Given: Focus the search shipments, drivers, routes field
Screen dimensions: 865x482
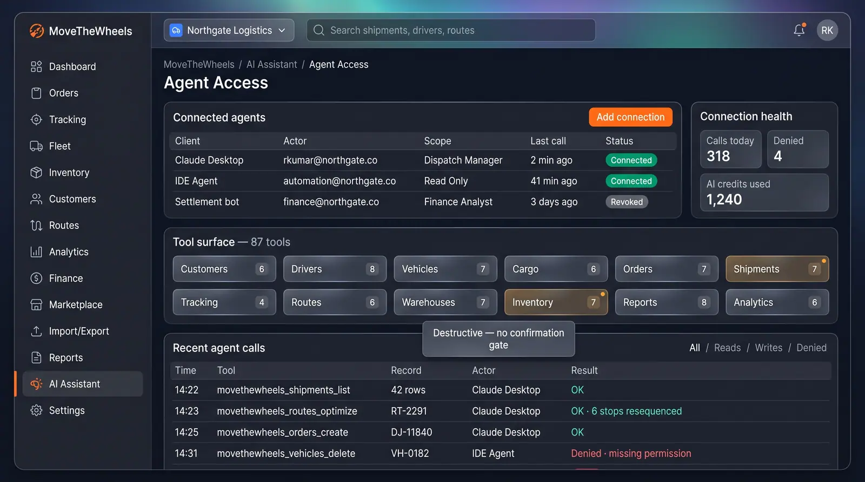Looking at the screenshot, I should 451,30.
